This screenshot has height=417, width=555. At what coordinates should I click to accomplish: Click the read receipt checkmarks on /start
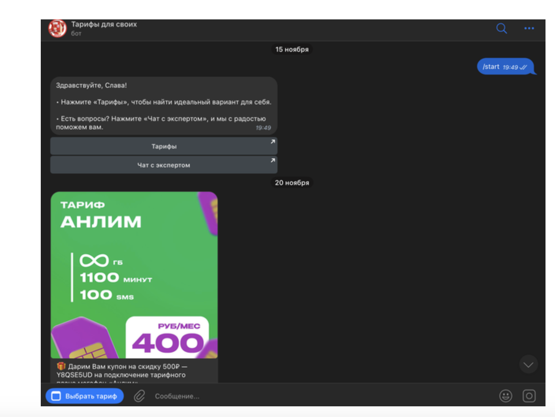pyautogui.click(x=523, y=67)
